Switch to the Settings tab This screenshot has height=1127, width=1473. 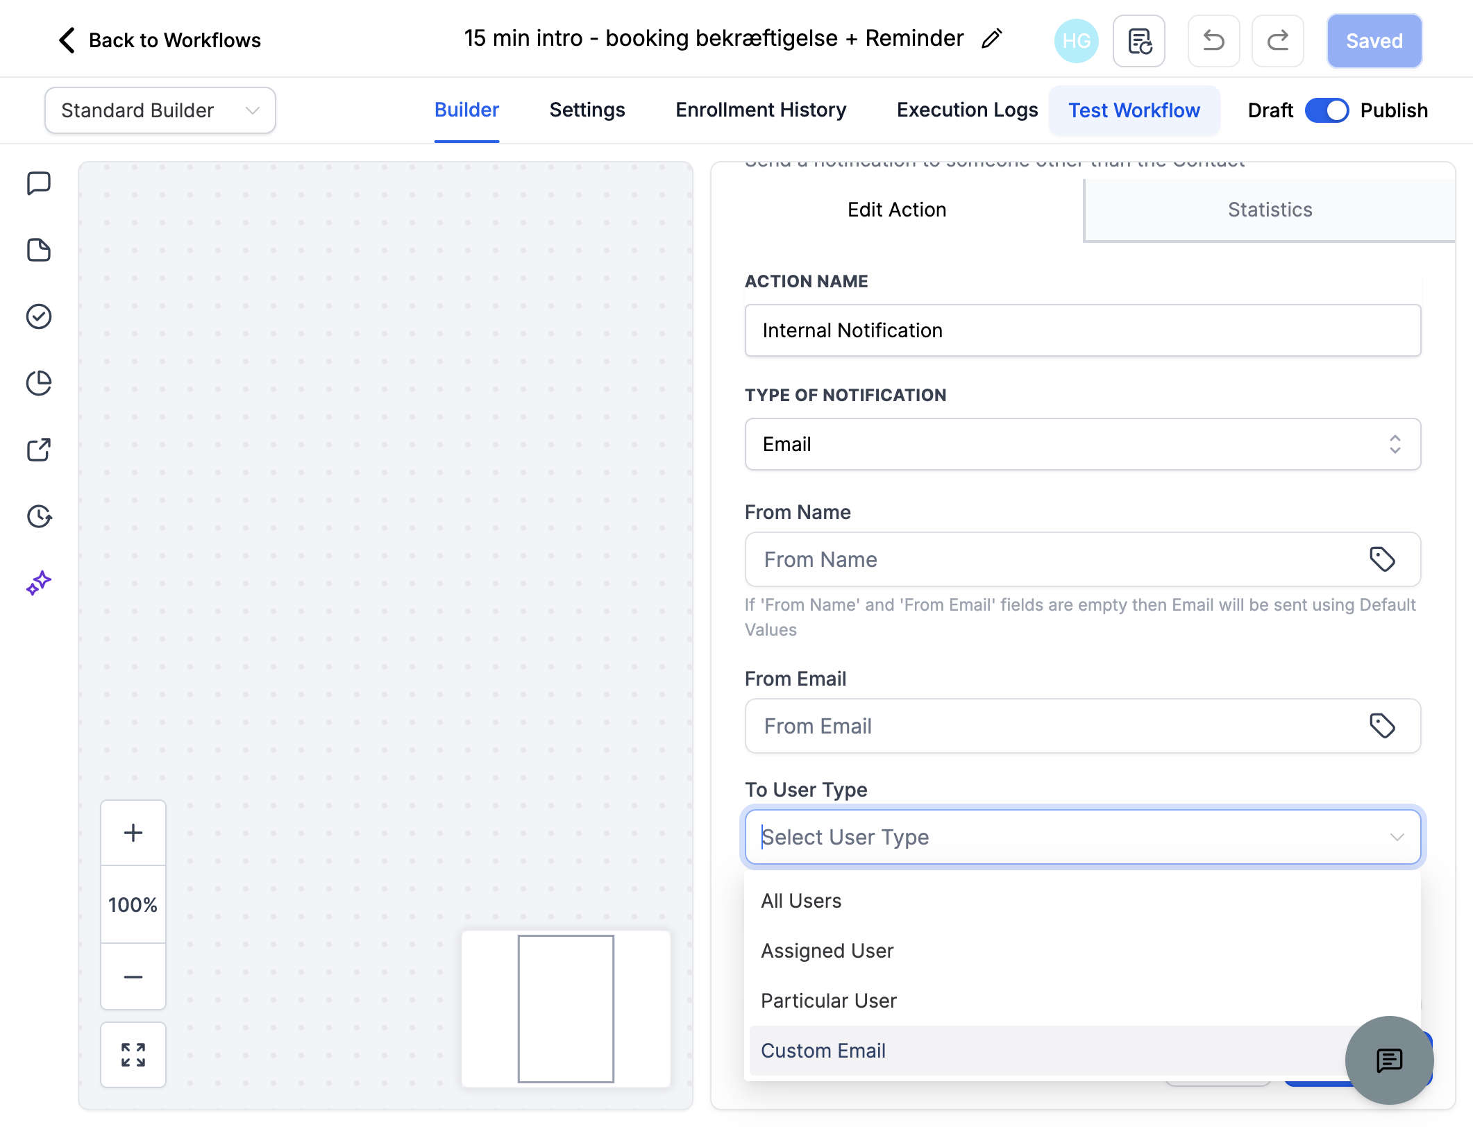pyautogui.click(x=587, y=110)
